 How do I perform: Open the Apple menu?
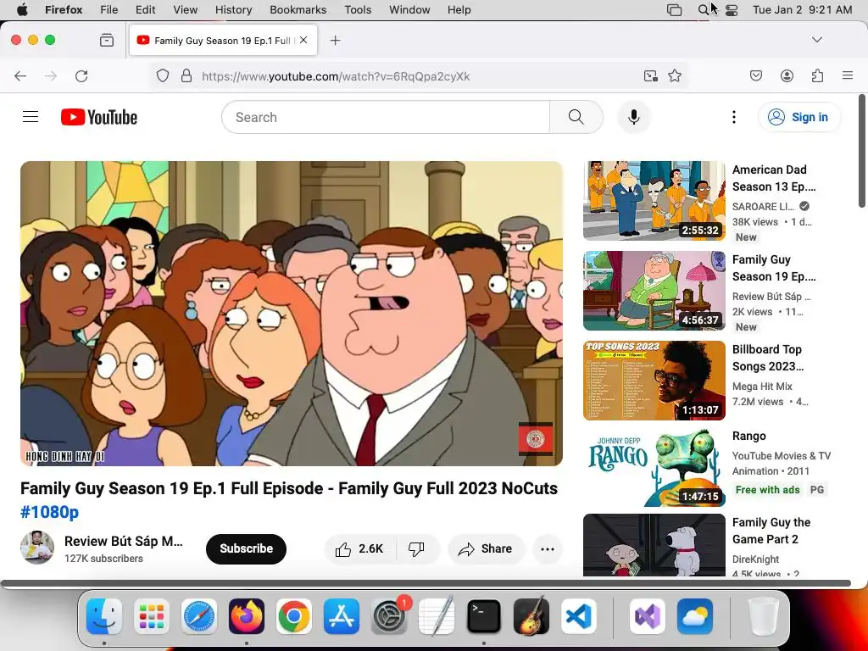(22, 10)
